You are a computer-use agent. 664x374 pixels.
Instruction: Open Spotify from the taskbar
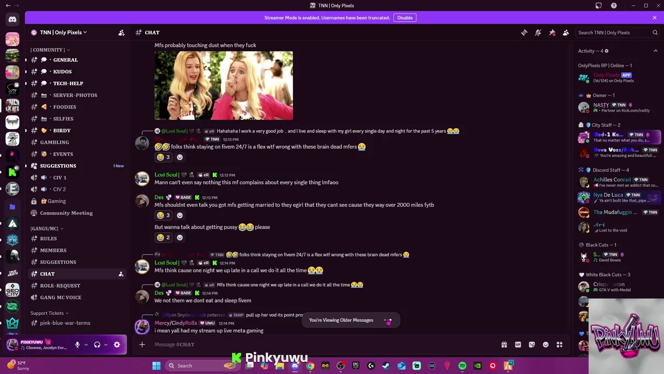[462, 366]
